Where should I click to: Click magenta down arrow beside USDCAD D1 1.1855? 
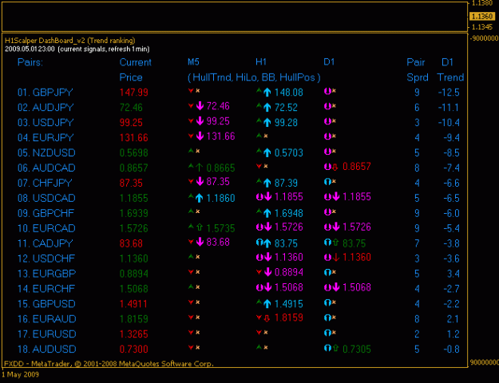pos(336,196)
